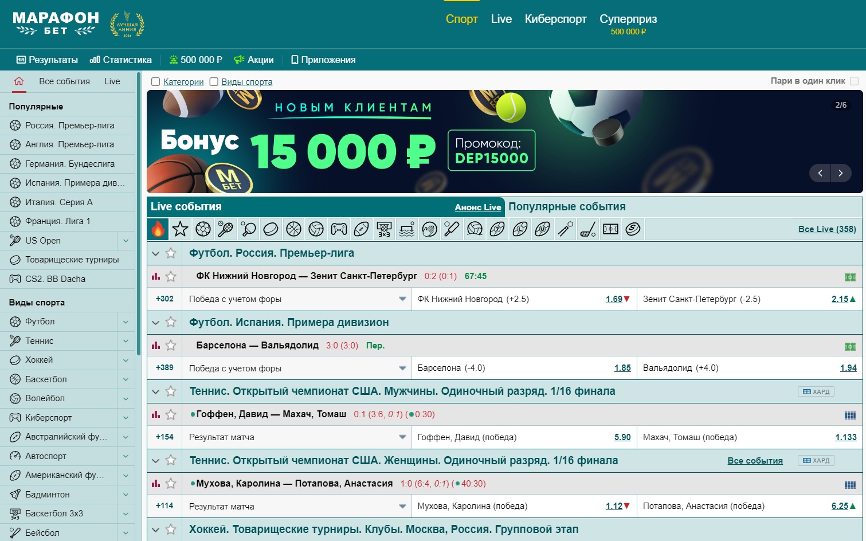
Task: Open the Спорт top tab
Action: (462, 19)
